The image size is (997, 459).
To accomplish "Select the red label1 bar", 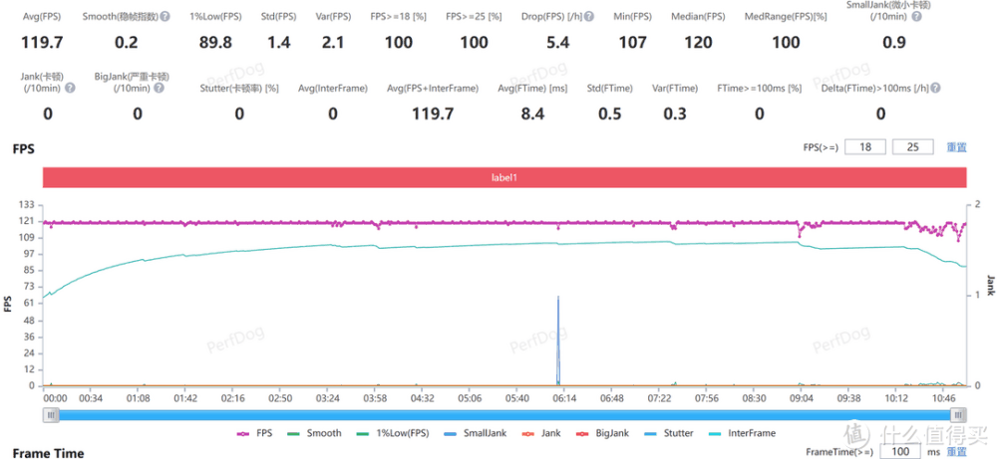I will coord(504,176).
